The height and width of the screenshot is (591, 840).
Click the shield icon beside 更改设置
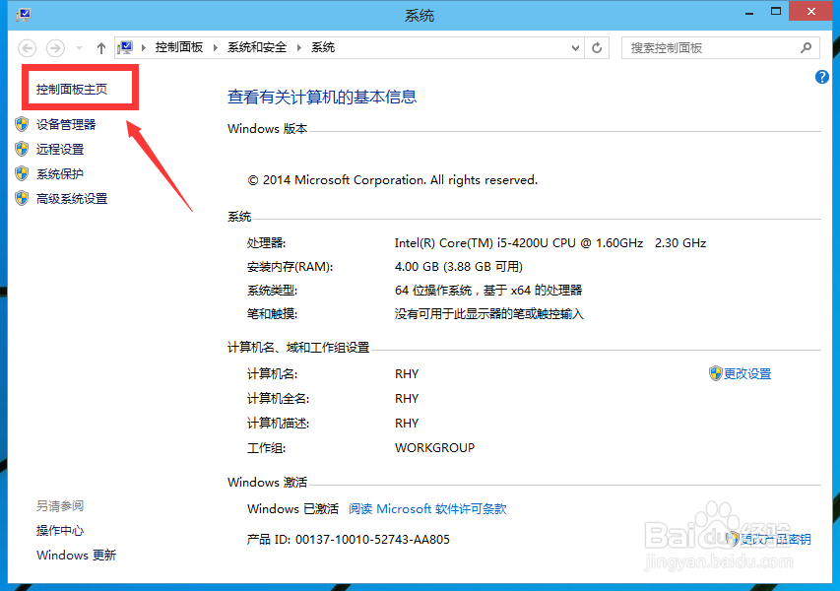click(x=715, y=373)
